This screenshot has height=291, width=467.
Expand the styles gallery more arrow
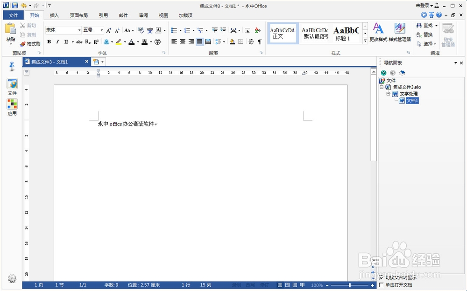365,41
